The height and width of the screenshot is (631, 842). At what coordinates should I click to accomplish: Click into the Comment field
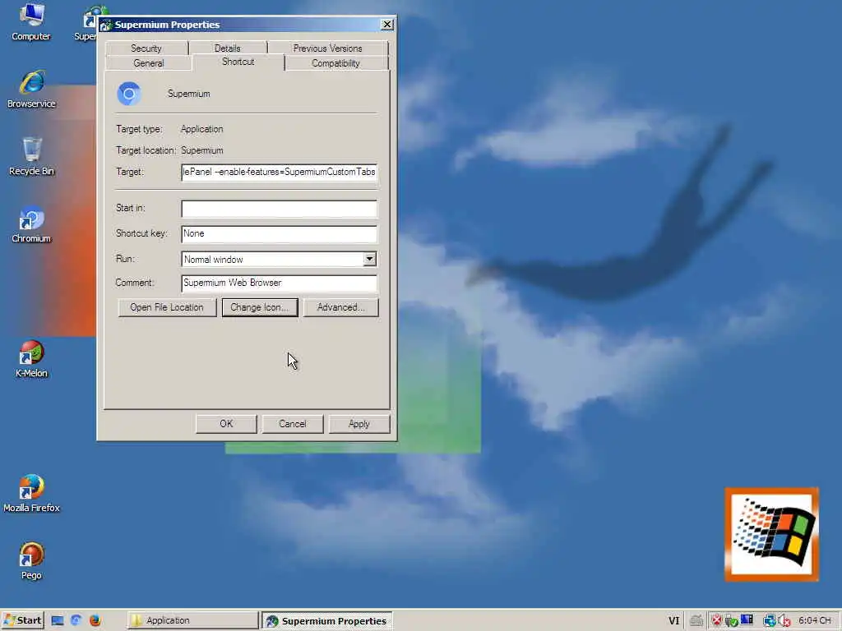(280, 283)
